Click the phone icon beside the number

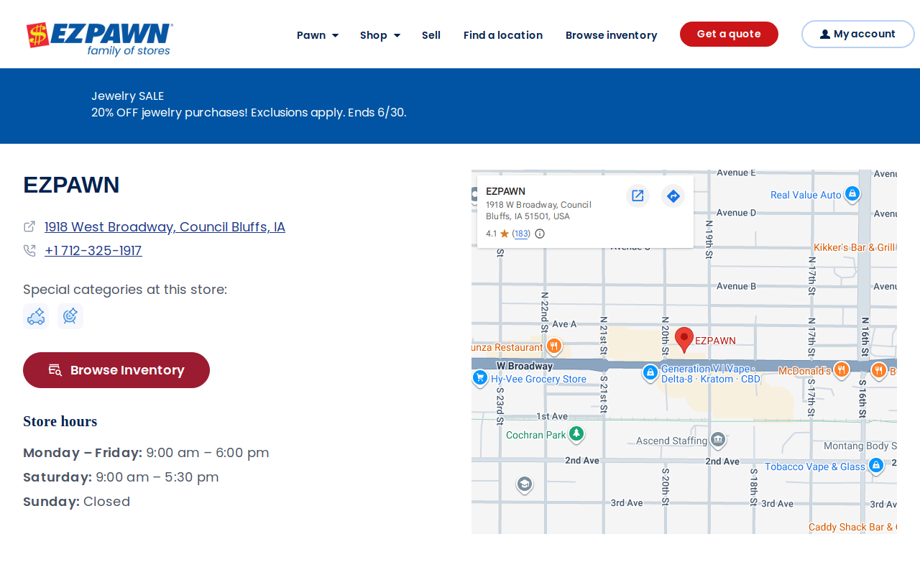point(29,250)
